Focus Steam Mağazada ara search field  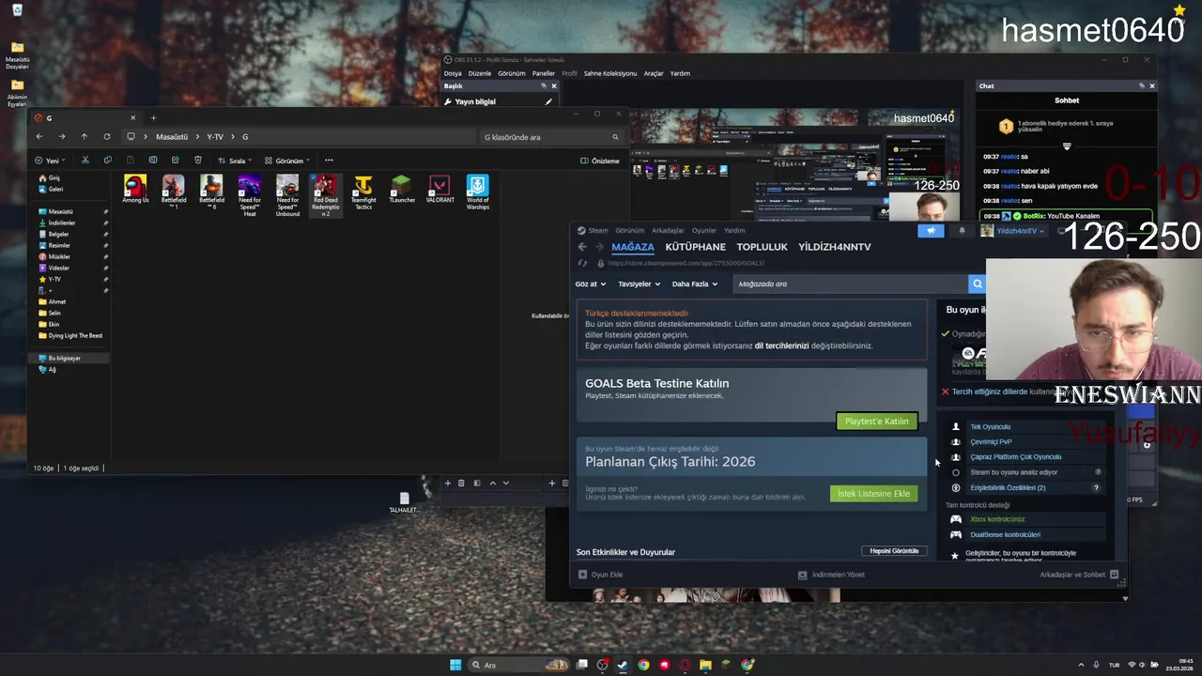coord(851,284)
